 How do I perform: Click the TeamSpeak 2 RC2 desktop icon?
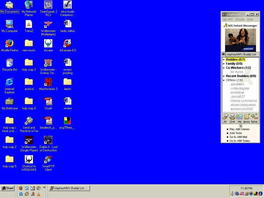point(48,8)
